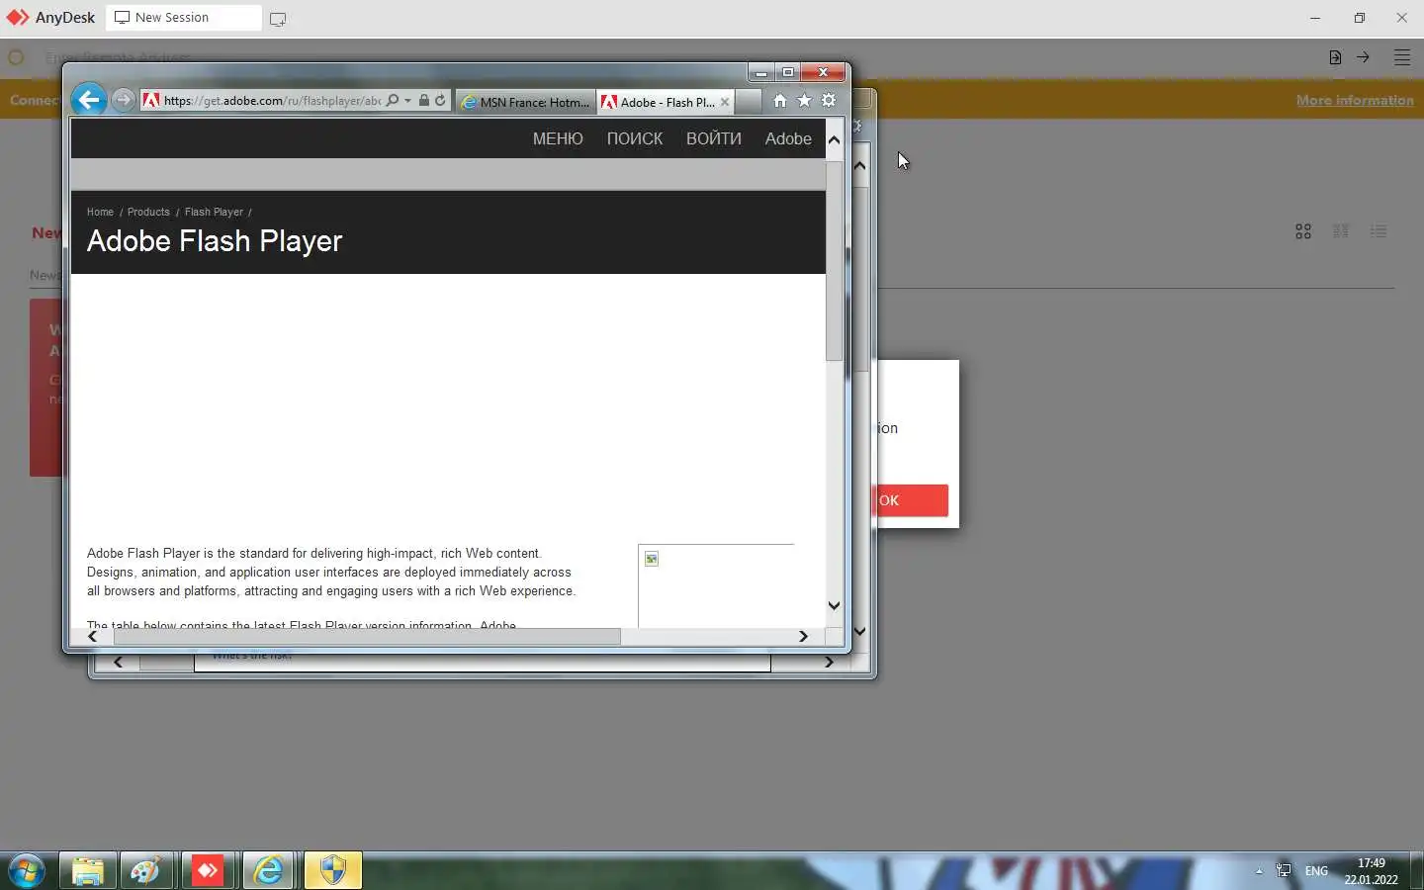The height and width of the screenshot is (890, 1424).
Task: Open МЕНЮ on Adobe page header
Action: pyautogui.click(x=558, y=139)
